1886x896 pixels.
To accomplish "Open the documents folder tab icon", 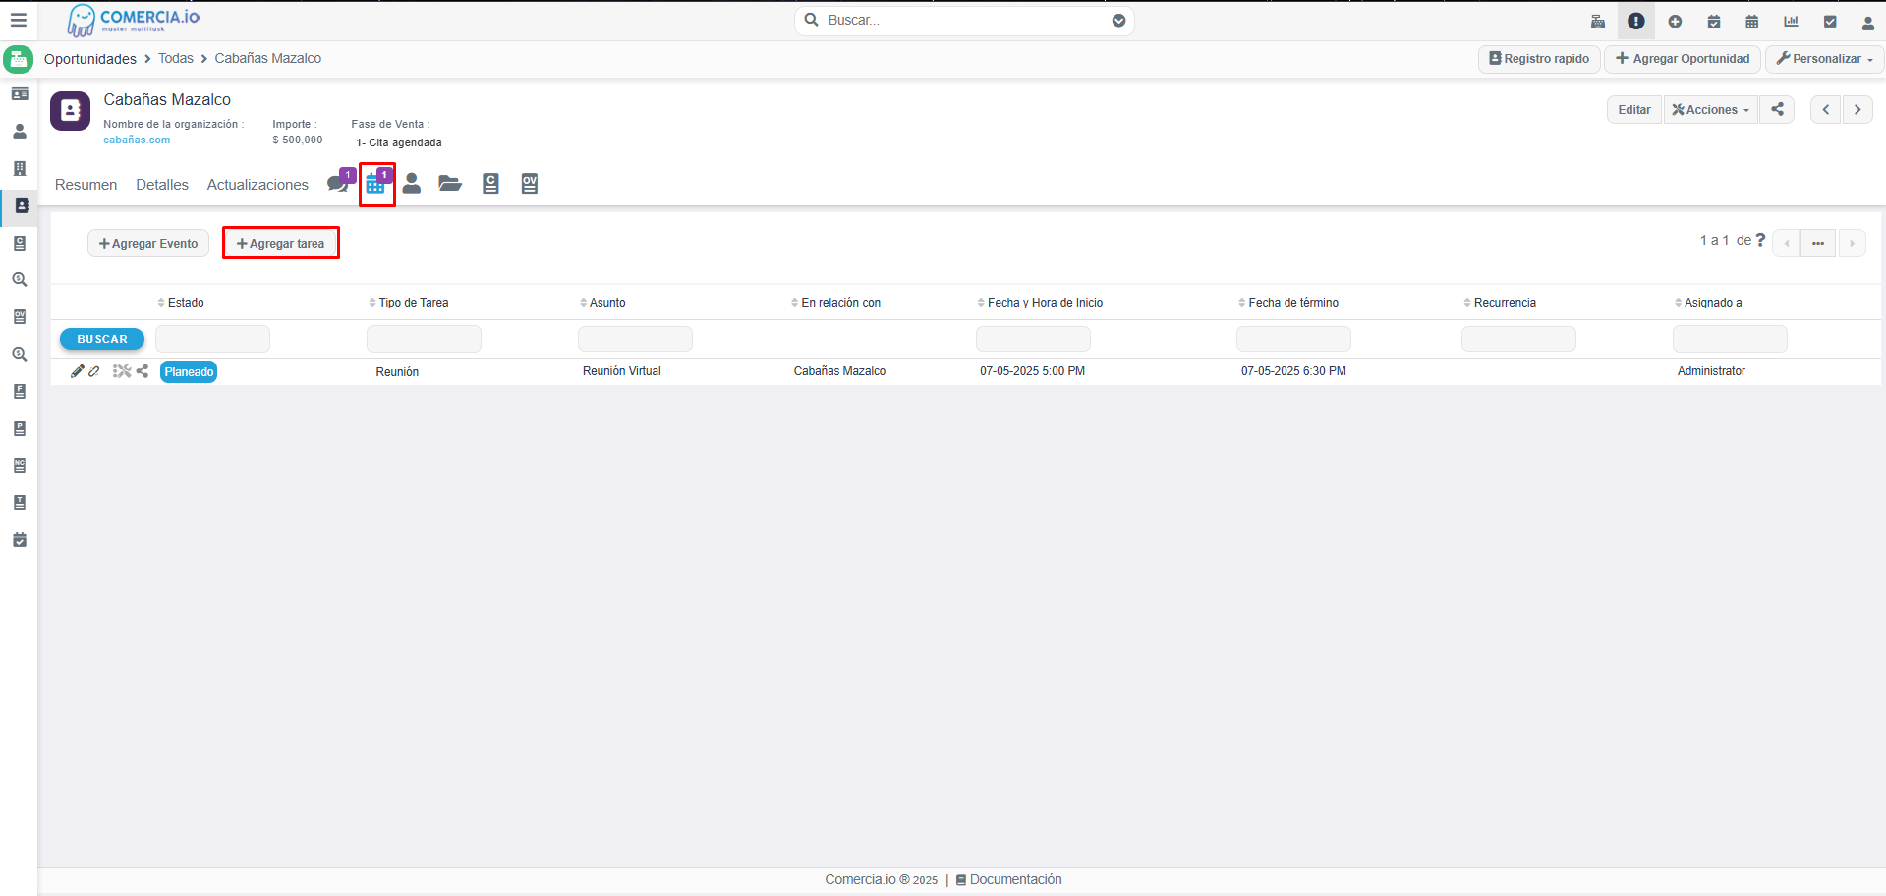I will click(450, 184).
